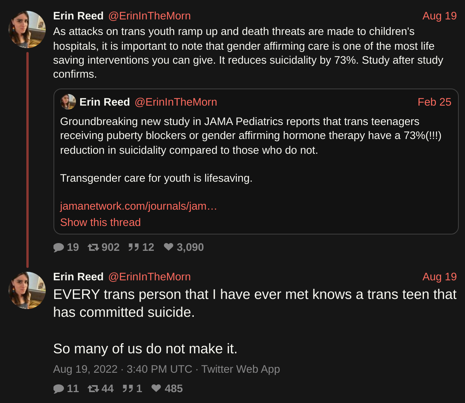Click the Erin Reed name on second tweet
465x403 pixels.
click(x=78, y=277)
